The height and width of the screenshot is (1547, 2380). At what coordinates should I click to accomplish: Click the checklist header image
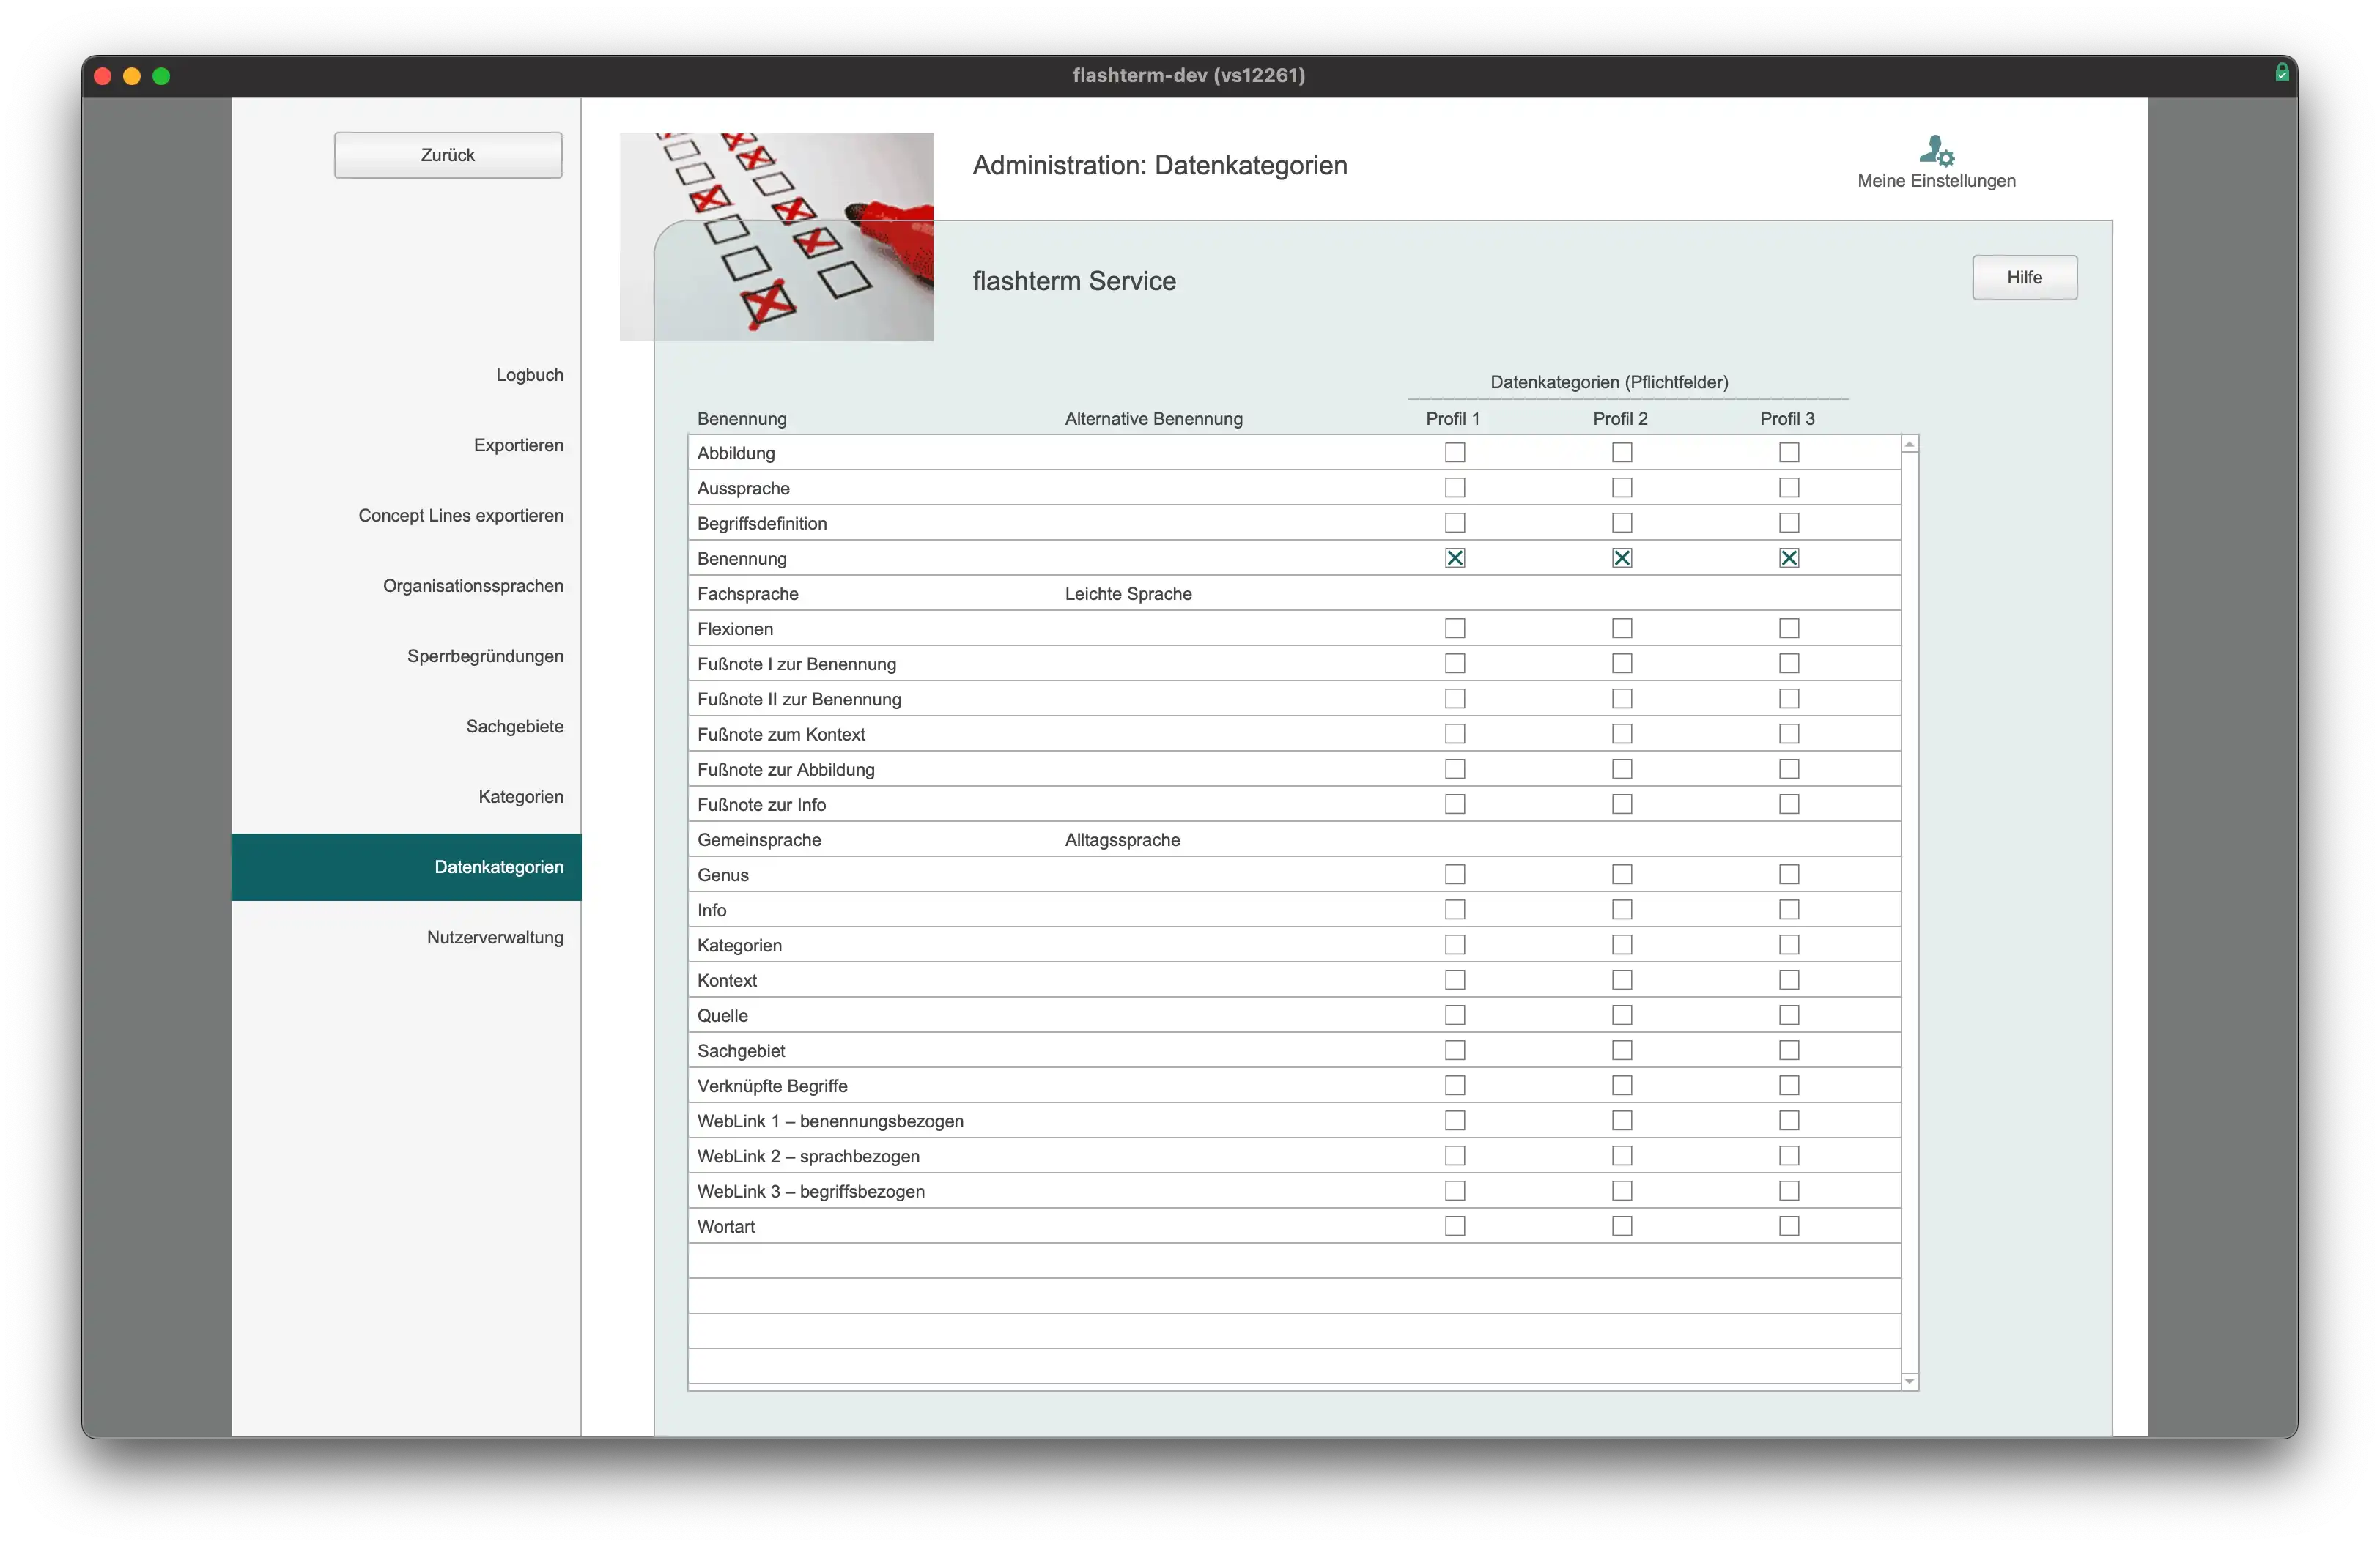coord(776,237)
